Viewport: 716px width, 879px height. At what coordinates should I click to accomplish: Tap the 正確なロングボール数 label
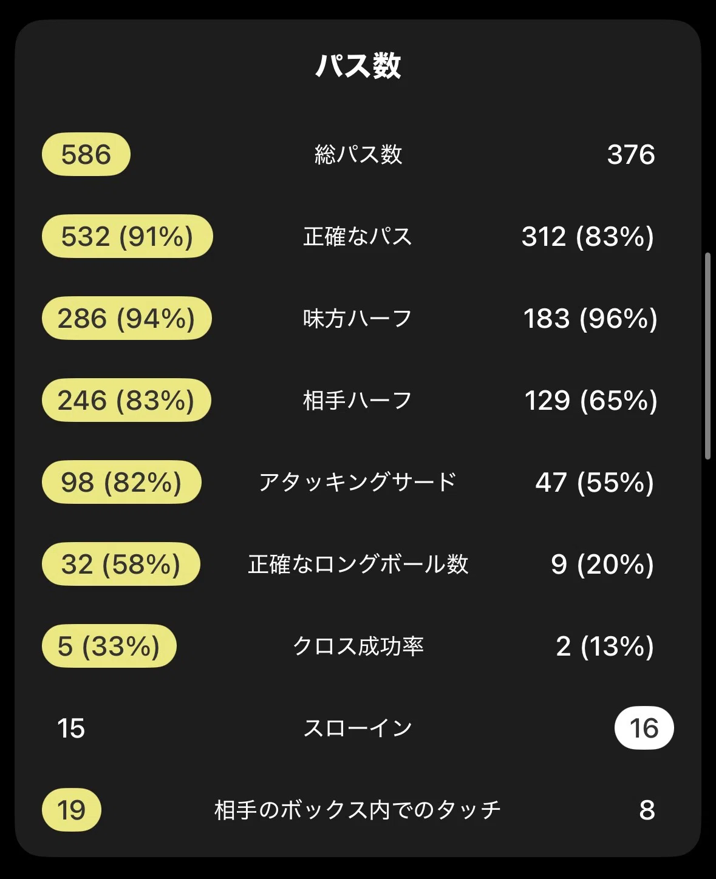(358, 564)
